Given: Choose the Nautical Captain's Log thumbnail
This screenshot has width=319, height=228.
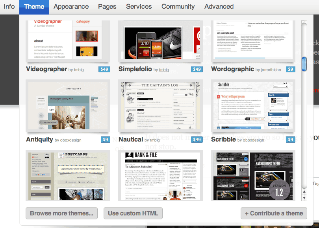Looking at the screenshot, I should point(160,106).
